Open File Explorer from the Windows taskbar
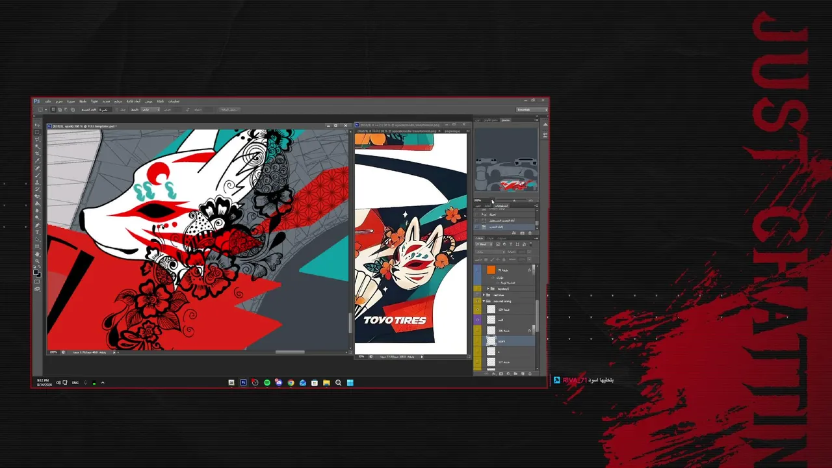 click(x=326, y=383)
